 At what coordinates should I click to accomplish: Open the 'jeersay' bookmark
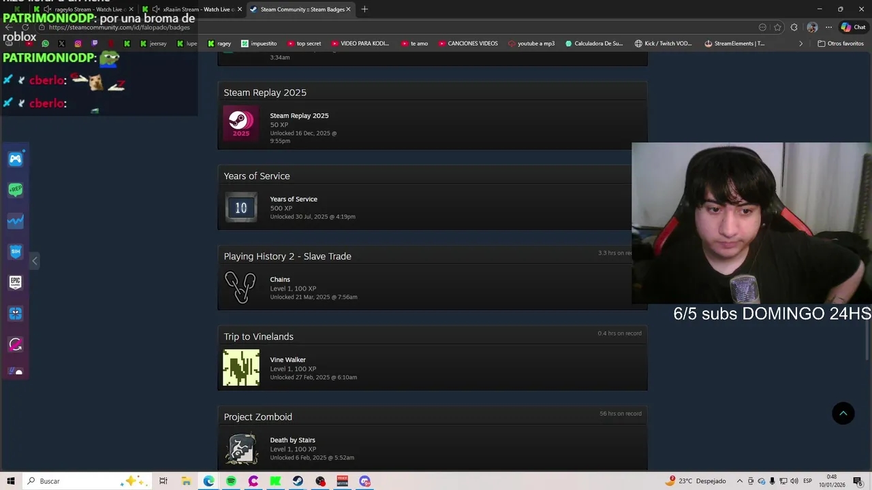pos(153,44)
